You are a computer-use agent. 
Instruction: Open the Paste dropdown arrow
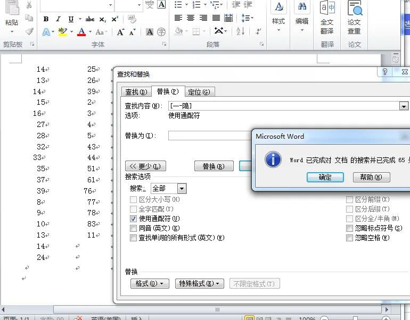(x=12, y=32)
